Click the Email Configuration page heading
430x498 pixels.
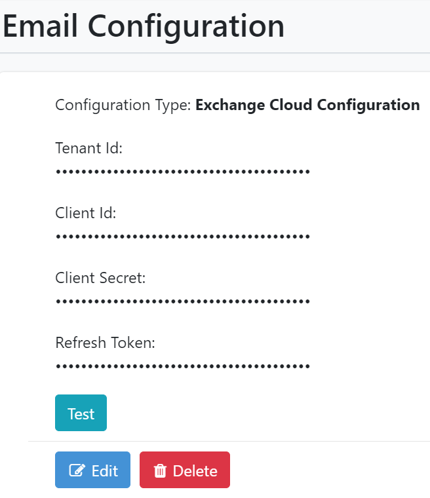[x=144, y=26]
